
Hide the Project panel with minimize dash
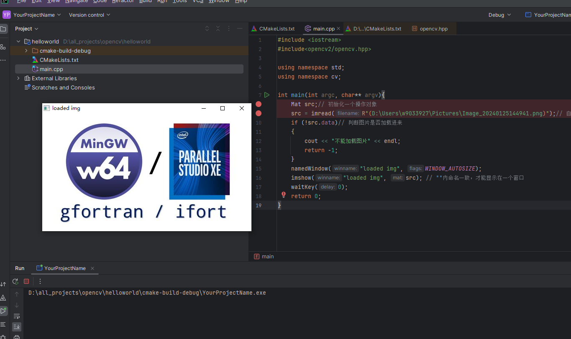pyautogui.click(x=240, y=29)
